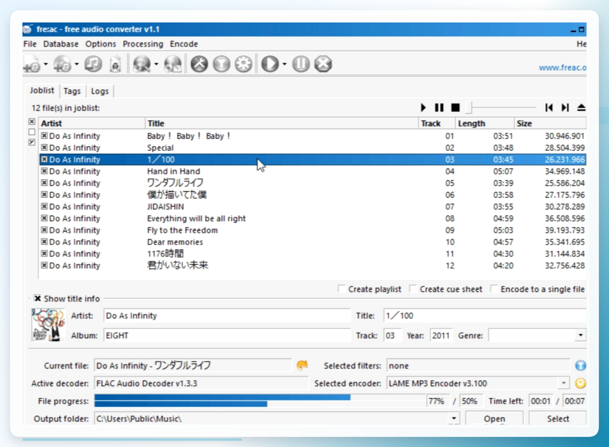Screen dimensions: 609x447
Task: Open the Selected encoder dropdown
Action: coord(563,383)
